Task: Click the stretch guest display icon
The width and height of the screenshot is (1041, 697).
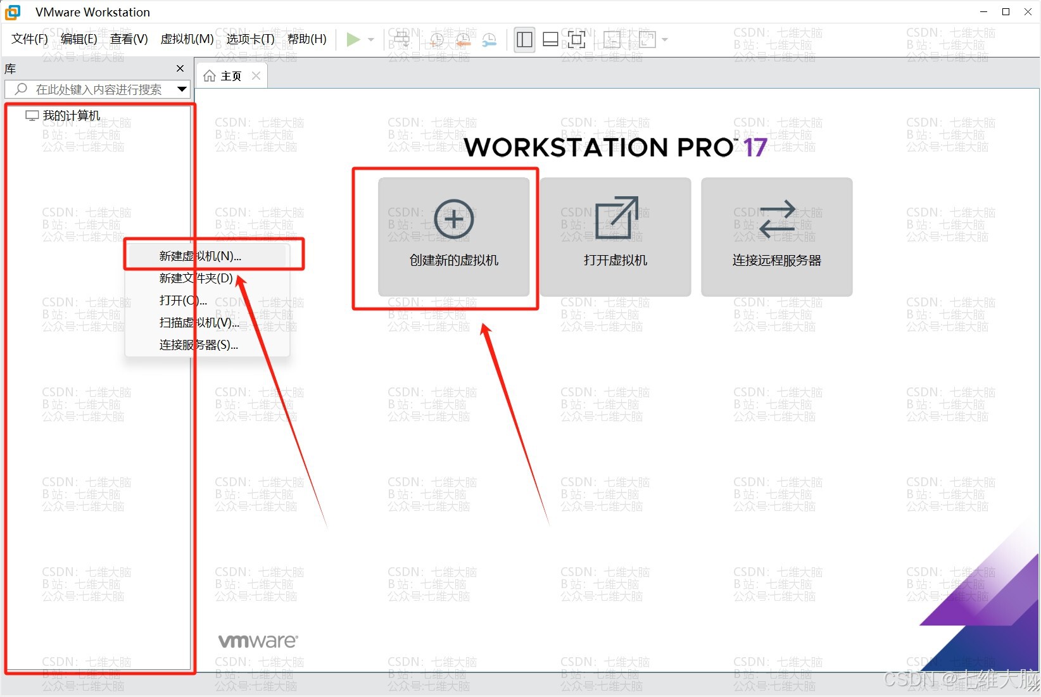Action: [648, 39]
